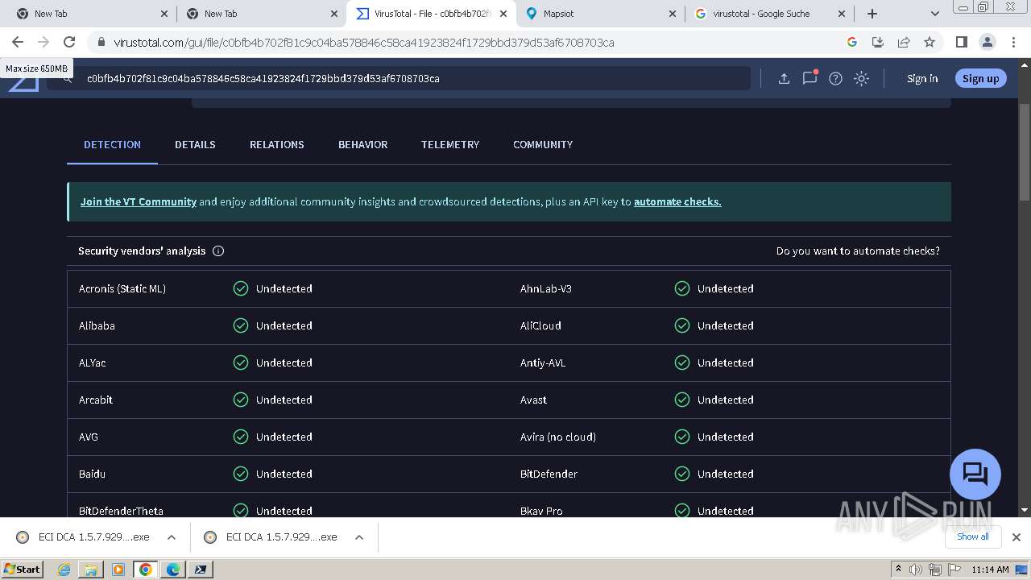Close the downloads bar
The image size is (1031, 580).
point(1017,537)
